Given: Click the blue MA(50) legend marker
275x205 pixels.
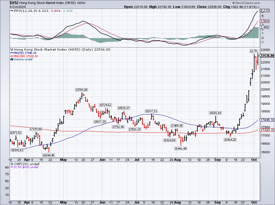Looking at the screenshot, I should [x=12, y=53].
